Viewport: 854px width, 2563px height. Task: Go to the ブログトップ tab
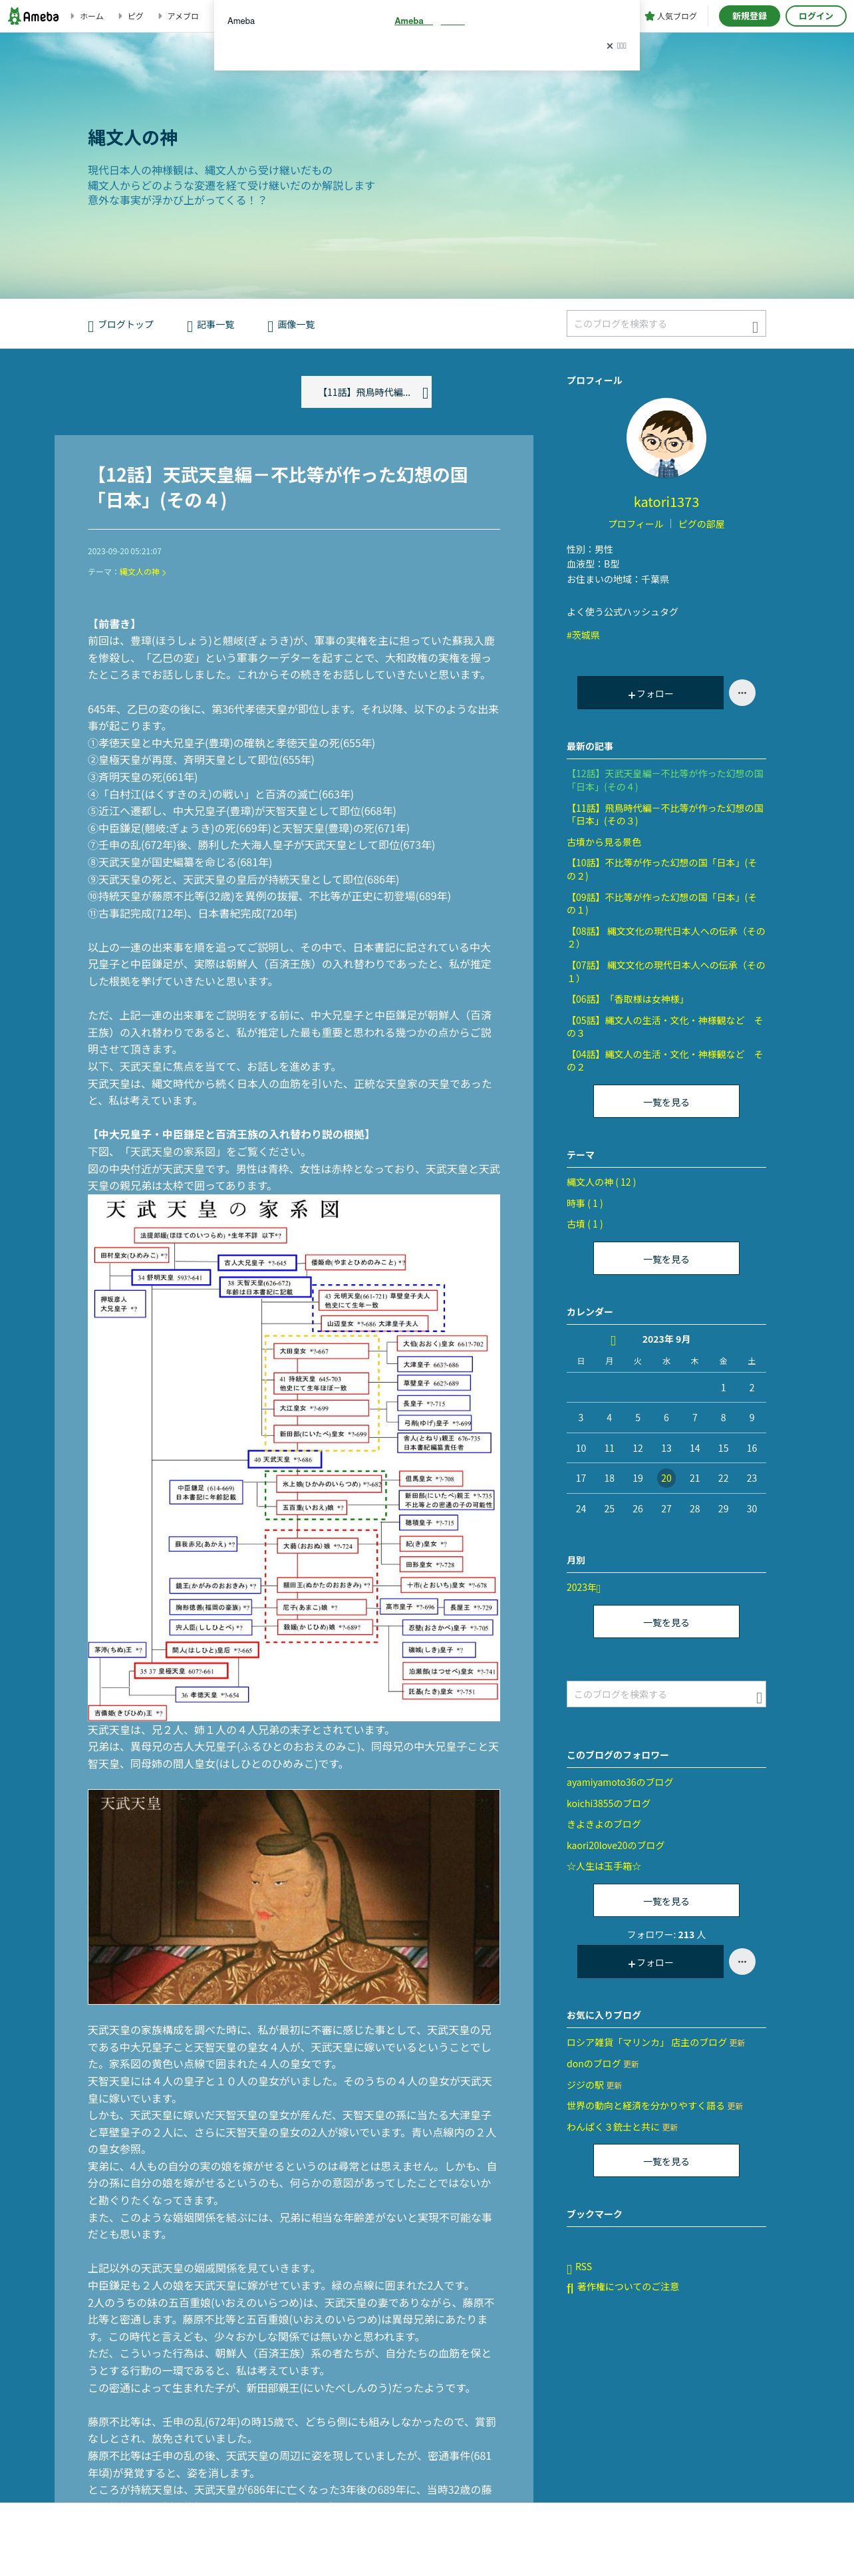[x=121, y=324]
